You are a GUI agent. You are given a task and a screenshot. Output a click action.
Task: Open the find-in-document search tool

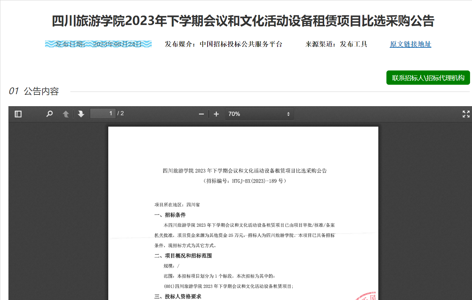[50, 114]
